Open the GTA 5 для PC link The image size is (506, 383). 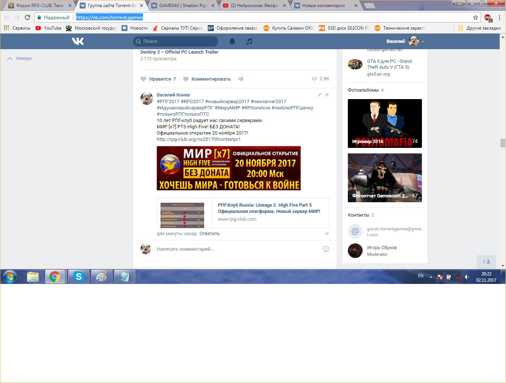[389, 64]
